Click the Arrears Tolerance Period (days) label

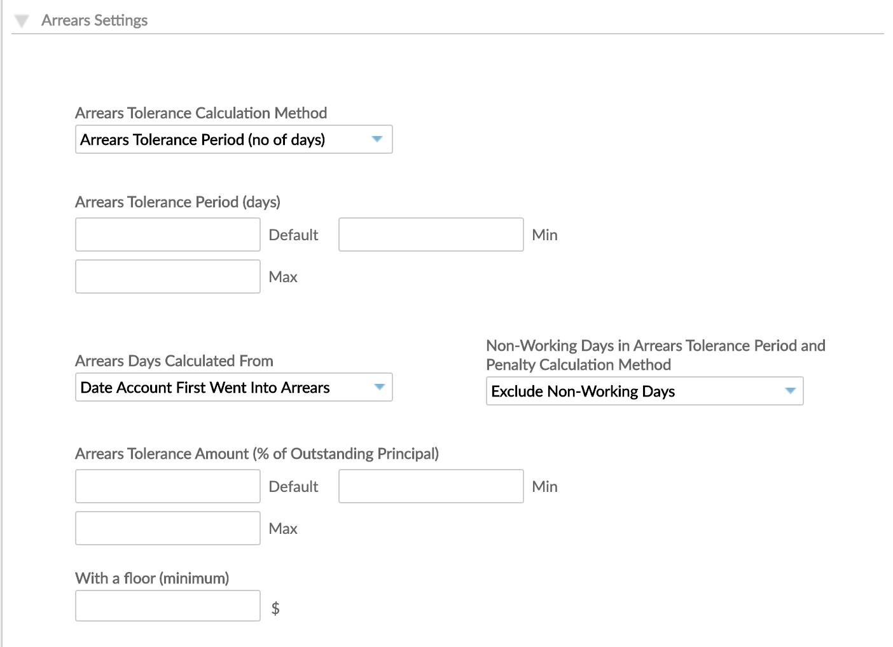tap(177, 202)
